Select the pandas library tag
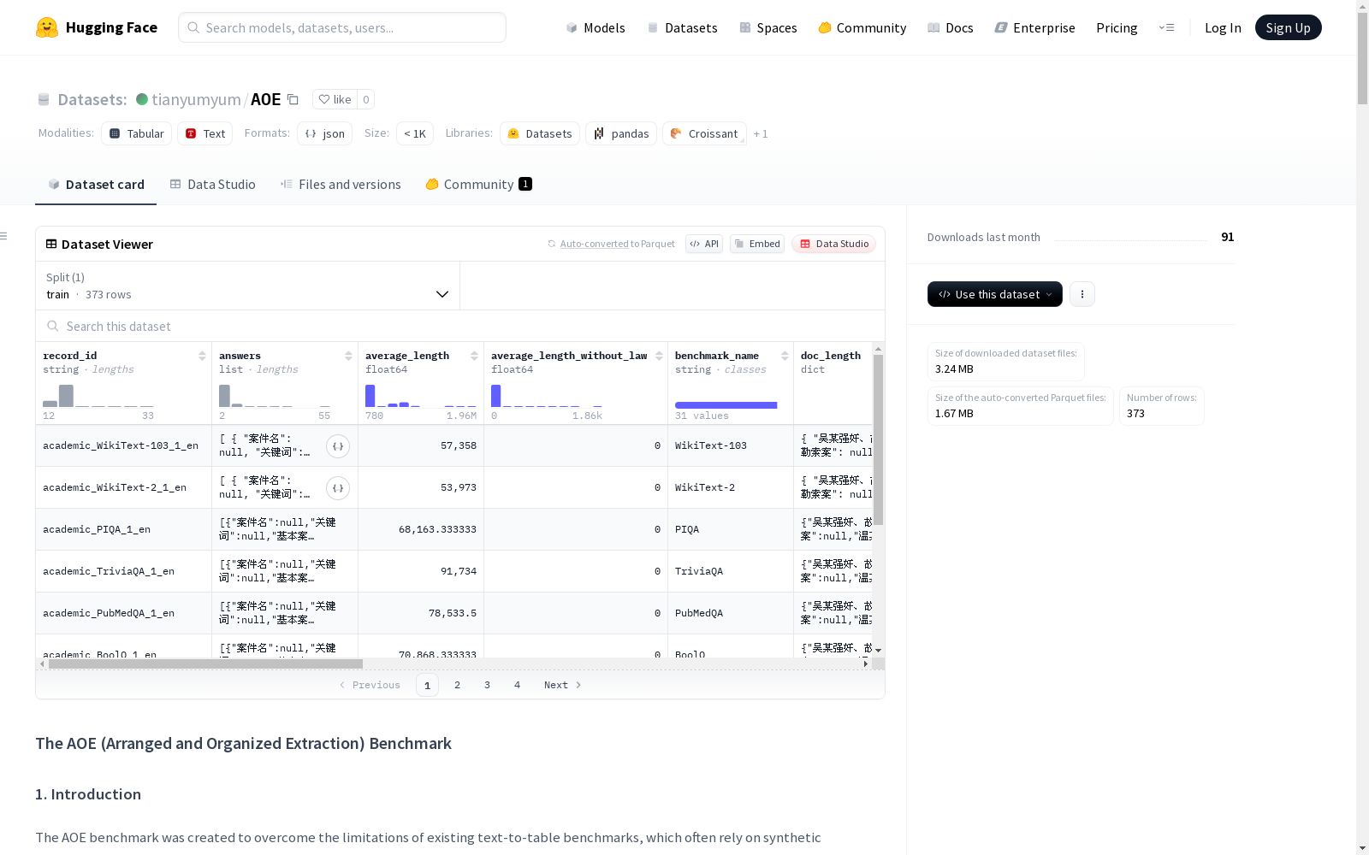1369x855 pixels. (622, 133)
